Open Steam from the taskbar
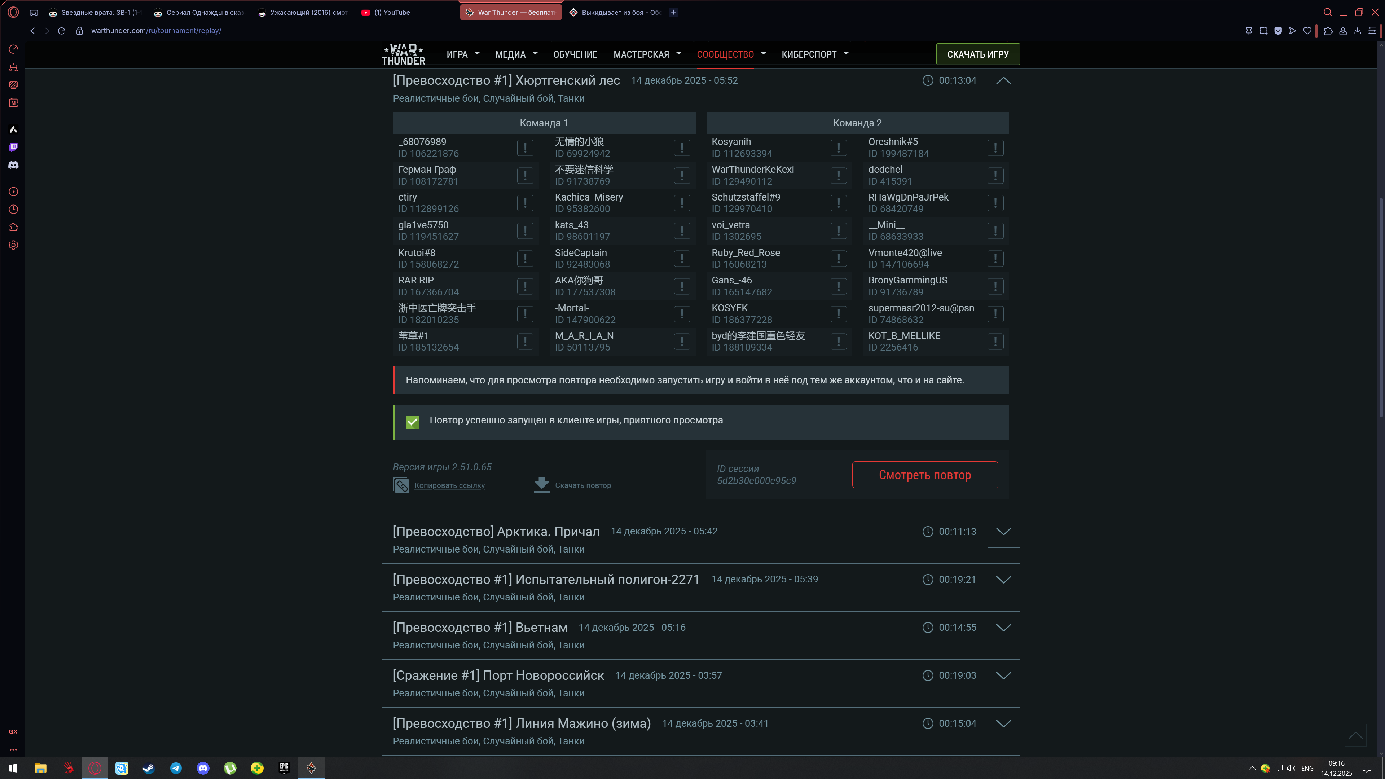This screenshot has height=779, width=1385. [149, 768]
